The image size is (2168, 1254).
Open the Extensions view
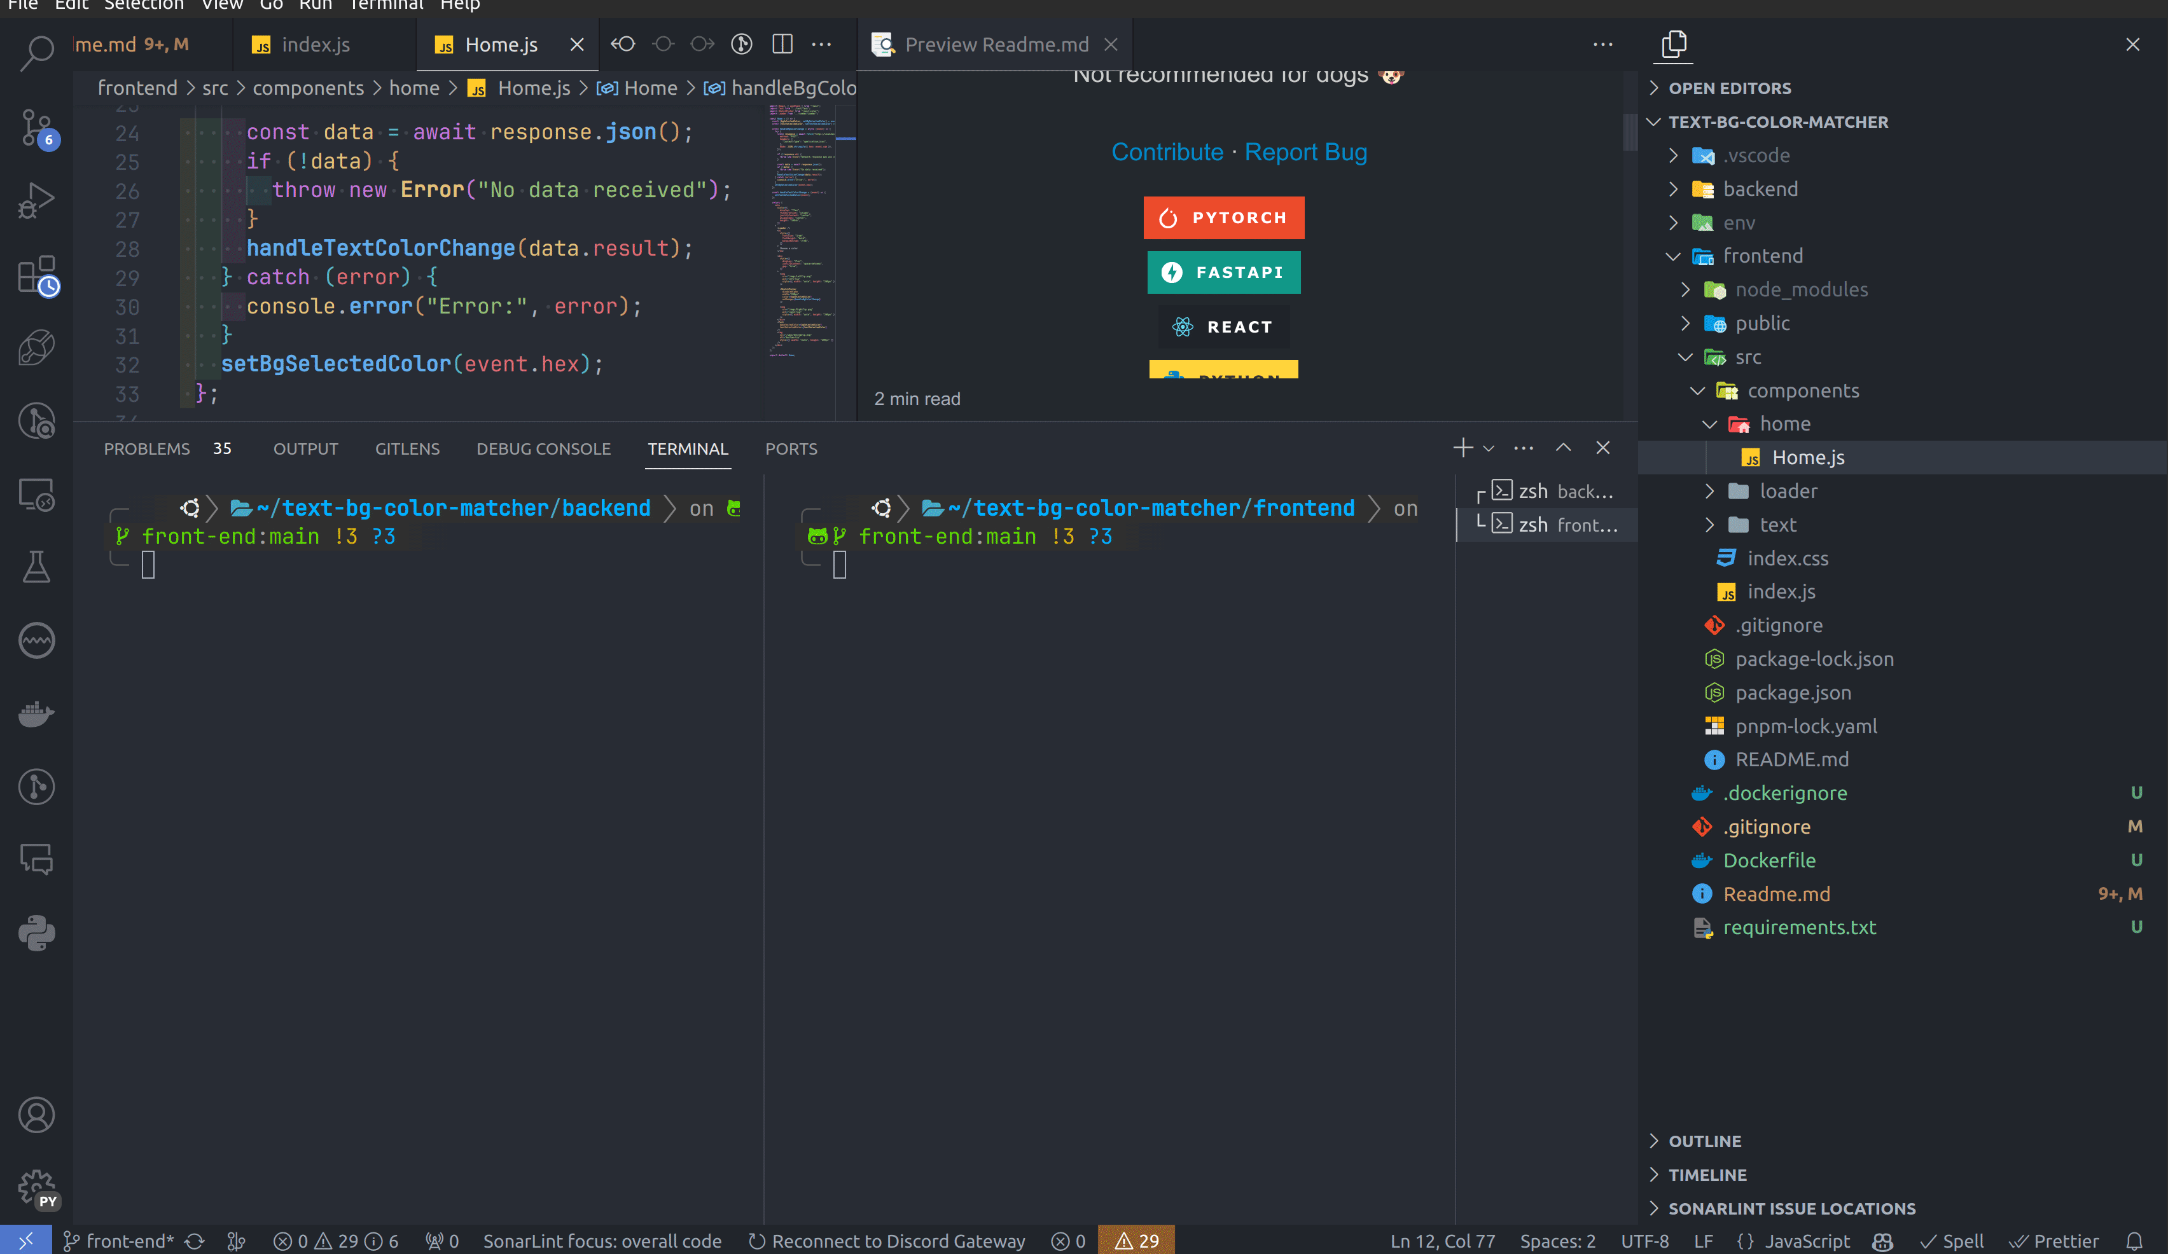click(x=36, y=275)
